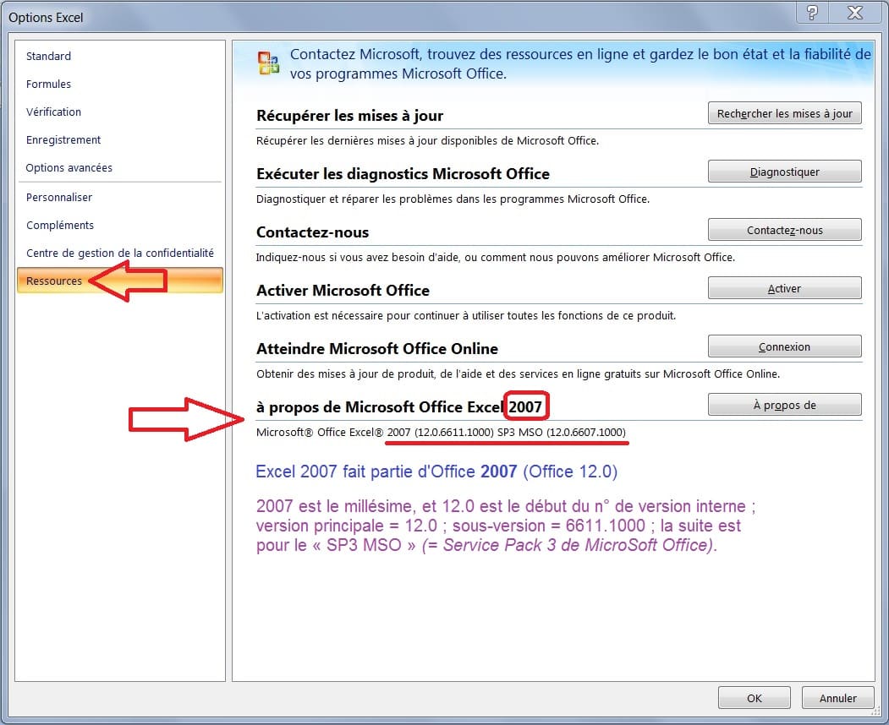Viewport: 889px width, 725px height.
Task: Click the Activer Microsoft Office heading
Action: [343, 291]
